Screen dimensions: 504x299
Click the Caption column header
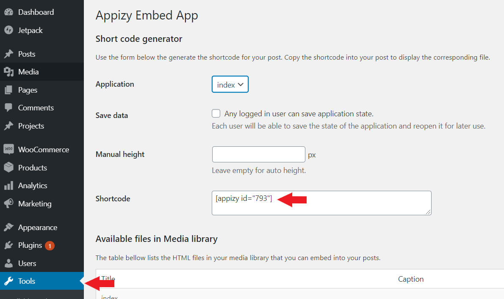pyautogui.click(x=411, y=279)
